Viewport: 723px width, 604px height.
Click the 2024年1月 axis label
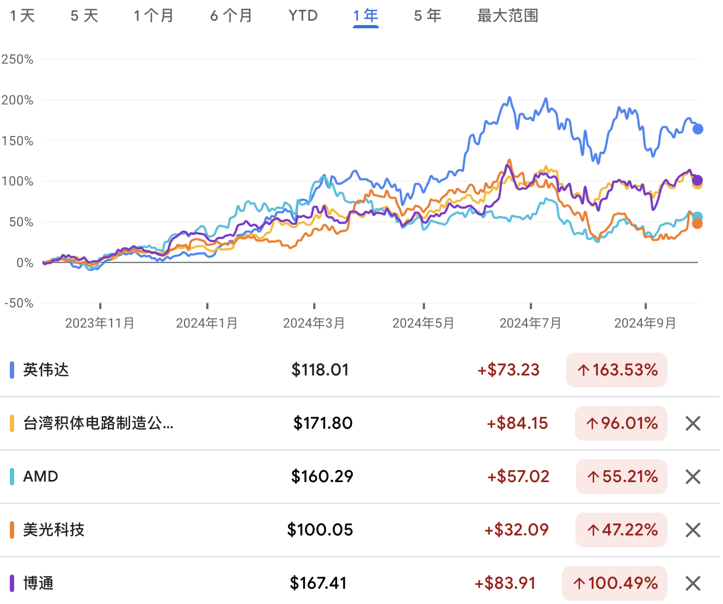(x=207, y=323)
